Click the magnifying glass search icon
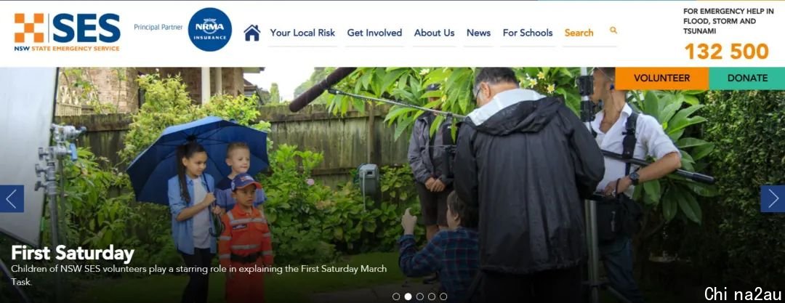Viewport: 785px width, 303px height. [613, 30]
